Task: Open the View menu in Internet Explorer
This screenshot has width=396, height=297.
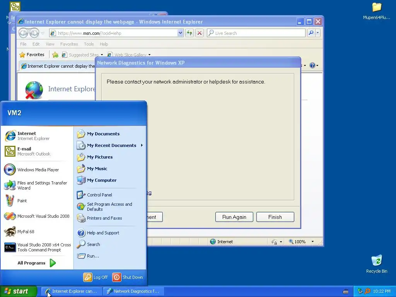Action: 50,44
